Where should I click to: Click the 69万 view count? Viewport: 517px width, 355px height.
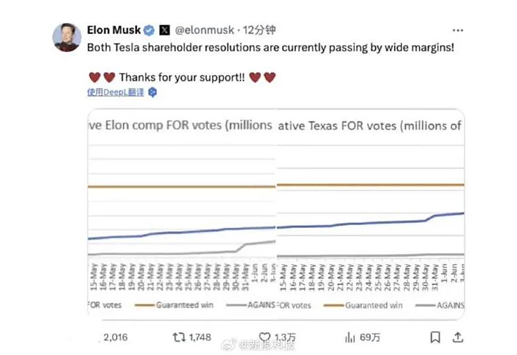click(370, 337)
